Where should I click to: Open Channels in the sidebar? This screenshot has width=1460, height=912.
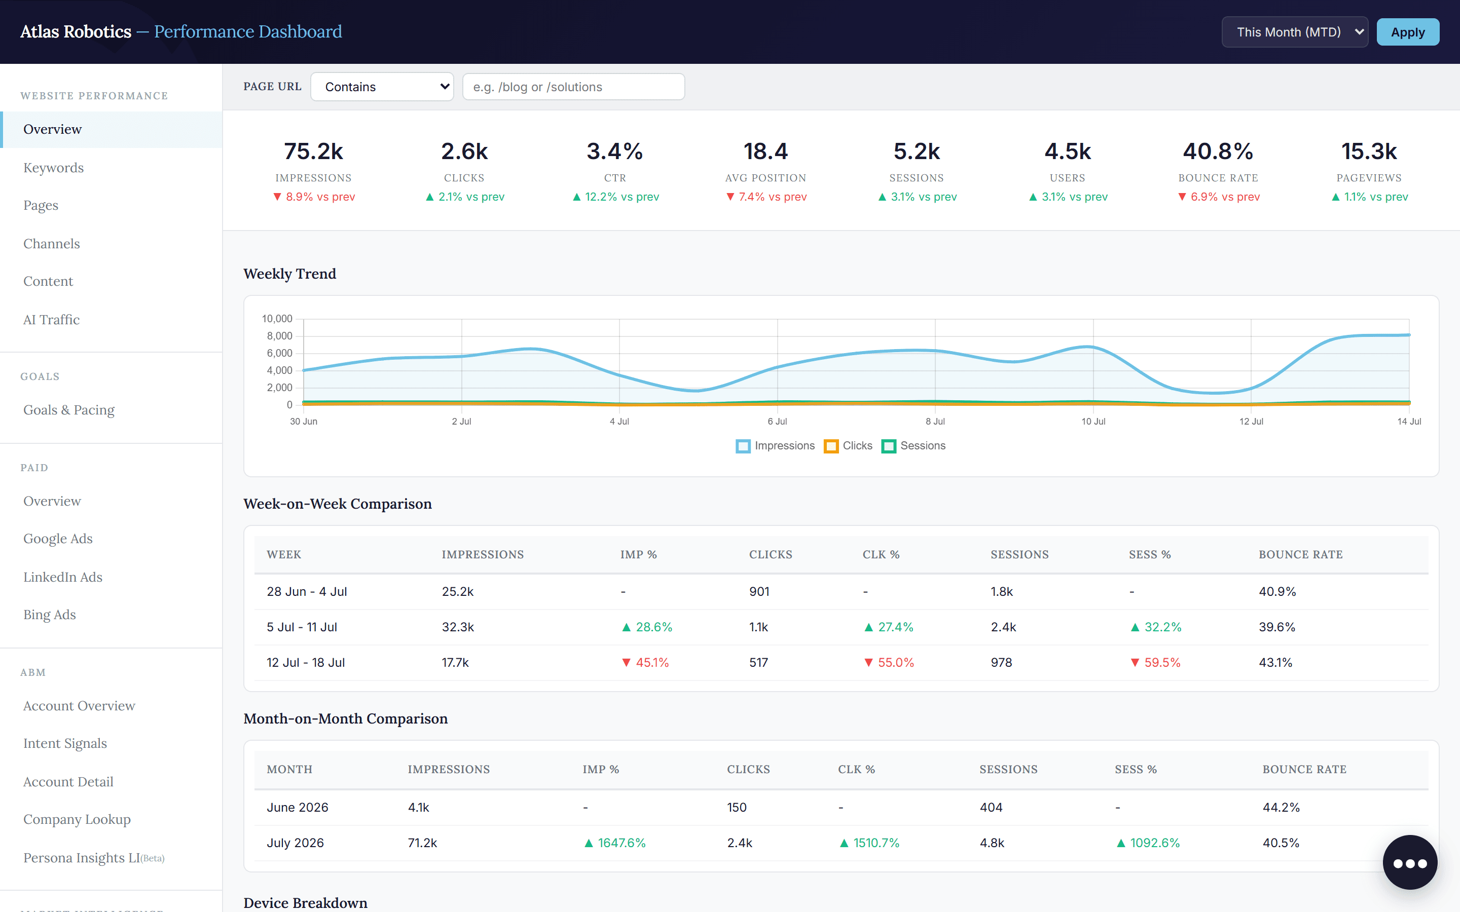(x=111, y=244)
